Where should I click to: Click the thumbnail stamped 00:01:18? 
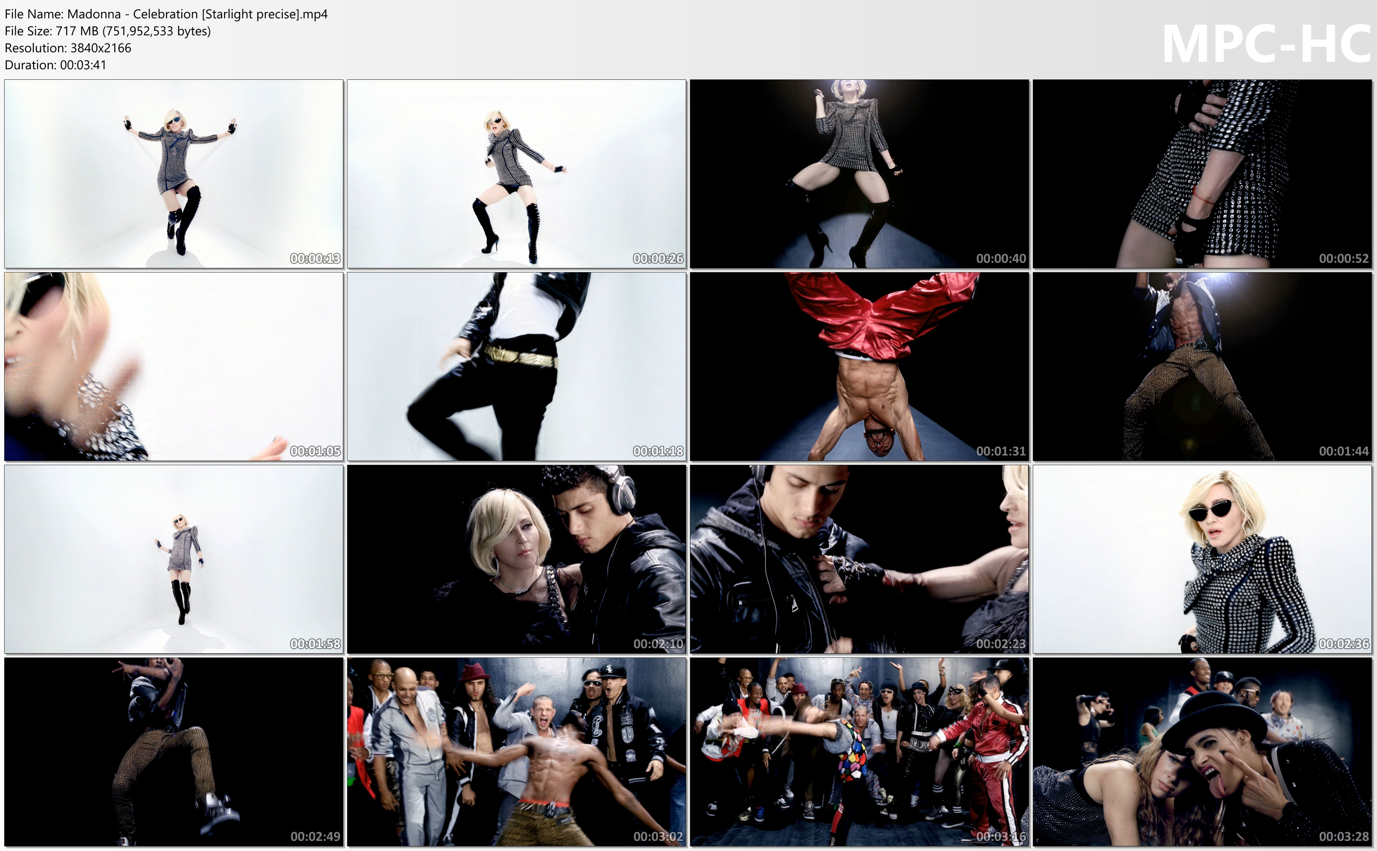[x=517, y=367]
